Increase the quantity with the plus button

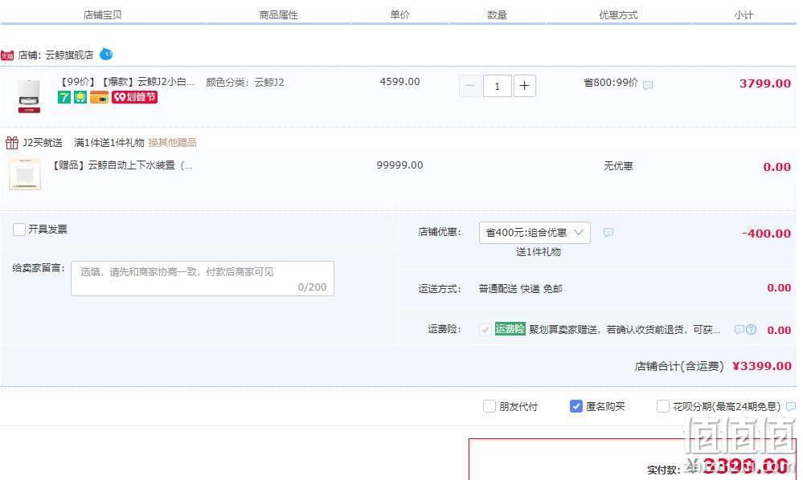coord(524,86)
